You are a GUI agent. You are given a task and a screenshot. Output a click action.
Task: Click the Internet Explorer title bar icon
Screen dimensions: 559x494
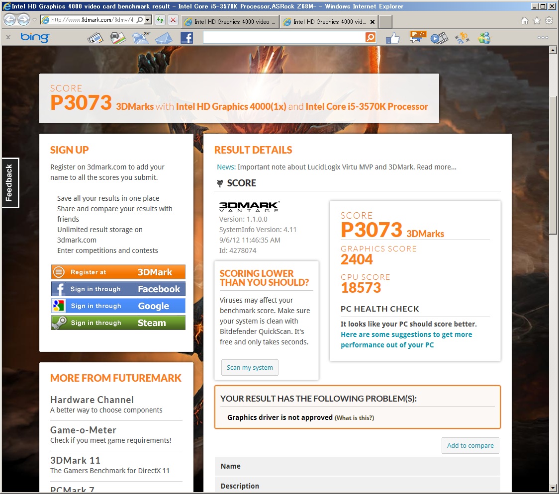click(6, 6)
